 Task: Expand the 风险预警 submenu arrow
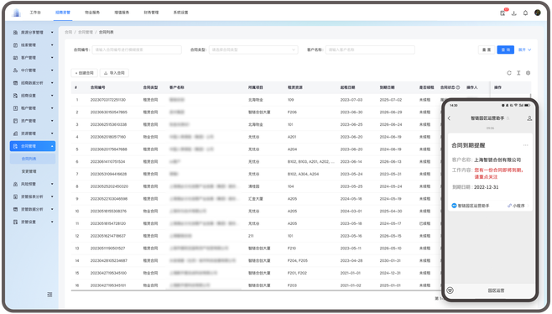click(x=52, y=185)
